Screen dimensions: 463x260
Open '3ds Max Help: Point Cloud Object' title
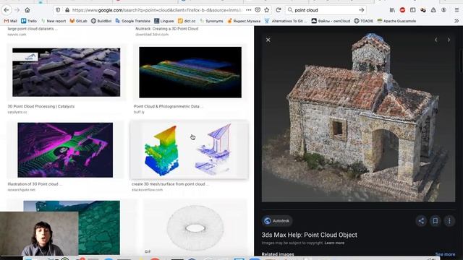tap(309, 235)
